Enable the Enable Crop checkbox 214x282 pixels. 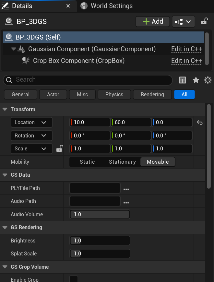[x=74, y=279]
